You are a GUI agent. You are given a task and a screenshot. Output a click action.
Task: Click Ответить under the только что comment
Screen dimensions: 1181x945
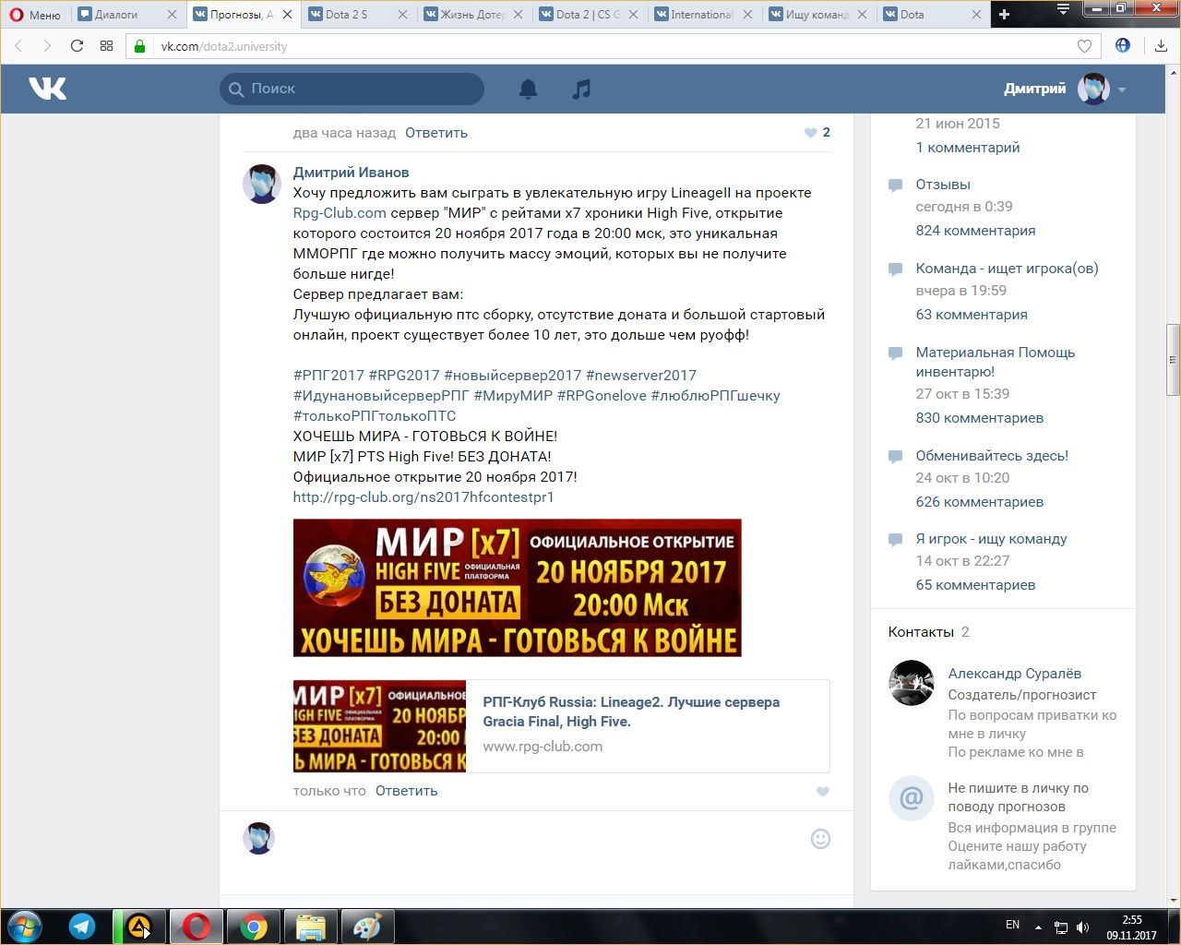pos(406,791)
